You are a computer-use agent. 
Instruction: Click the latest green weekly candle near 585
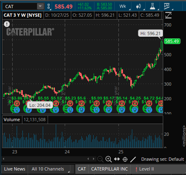tap(162, 45)
